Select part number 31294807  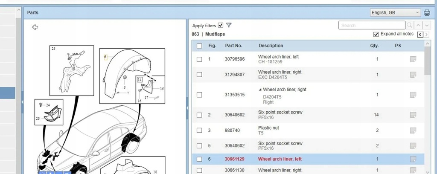tap(235, 75)
